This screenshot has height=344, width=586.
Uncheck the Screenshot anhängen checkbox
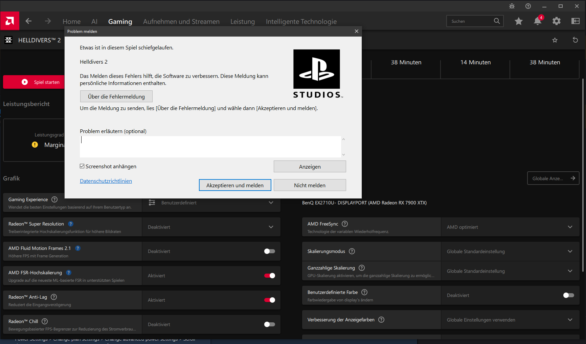(x=82, y=166)
